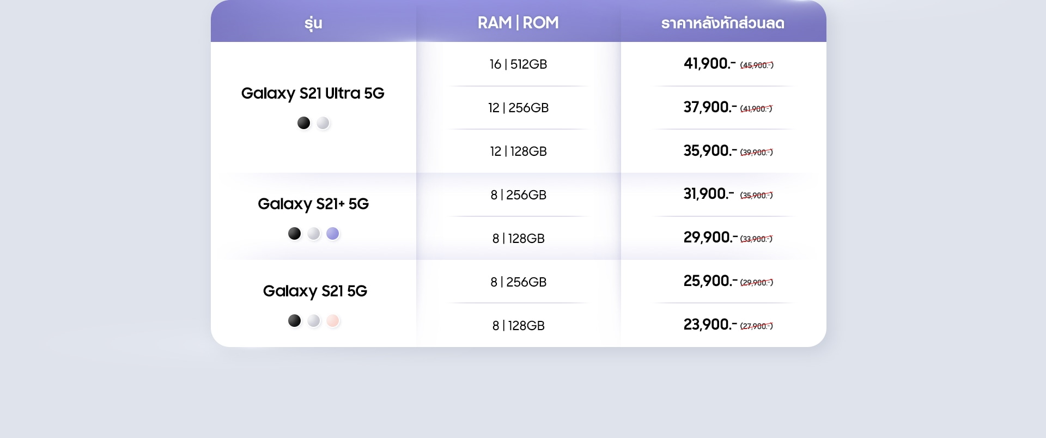Select the 12 | 128GB storage option

(518, 151)
